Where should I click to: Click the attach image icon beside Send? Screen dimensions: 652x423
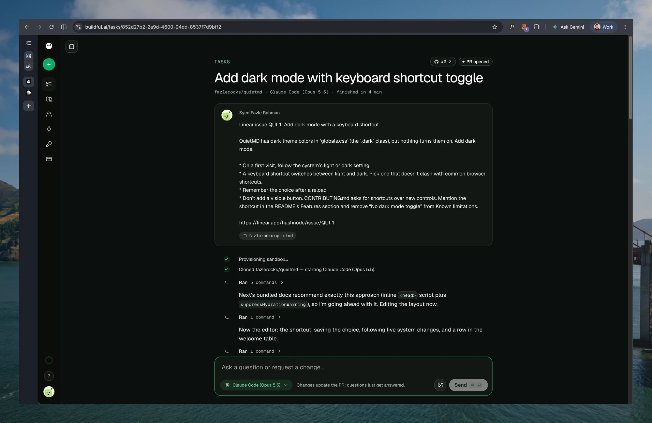click(440, 385)
